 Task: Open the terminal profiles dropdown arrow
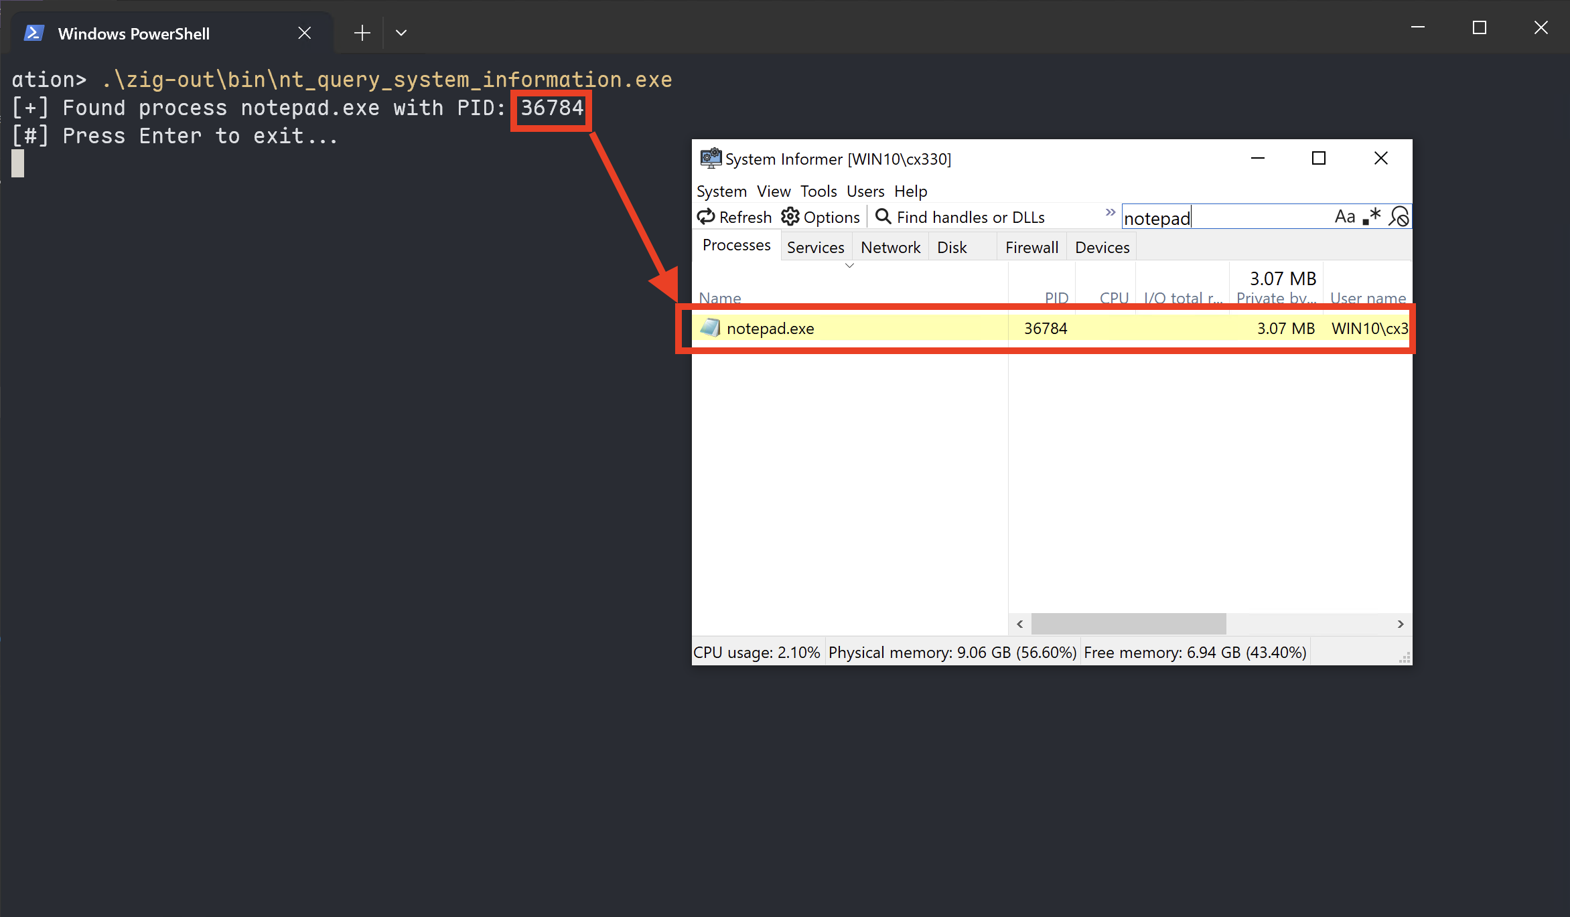(401, 33)
